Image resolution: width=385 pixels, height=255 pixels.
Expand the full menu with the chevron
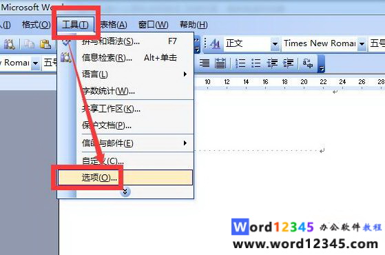[x=125, y=192]
